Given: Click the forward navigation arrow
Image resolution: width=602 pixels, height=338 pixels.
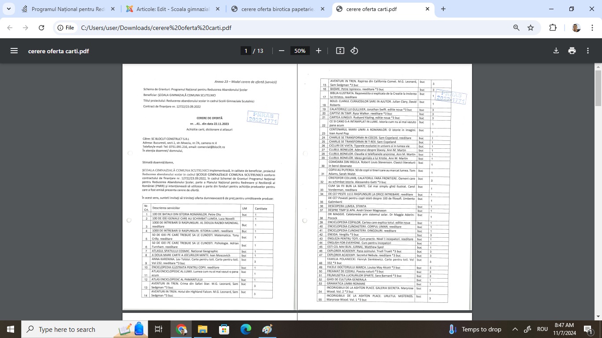Looking at the screenshot, I should (x=26, y=28).
